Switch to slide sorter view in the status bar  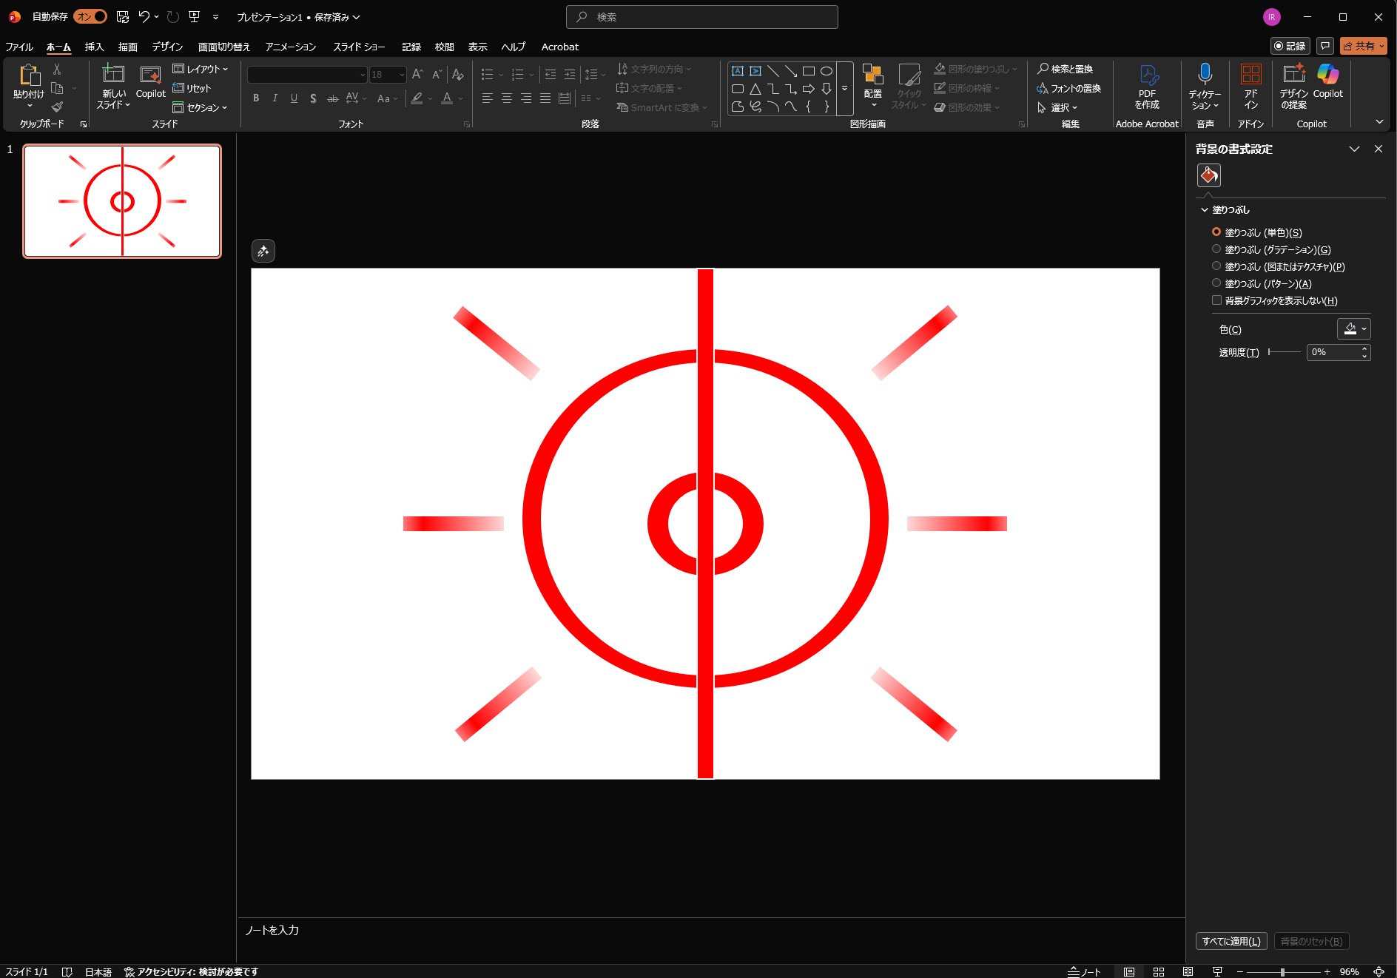(x=1159, y=971)
